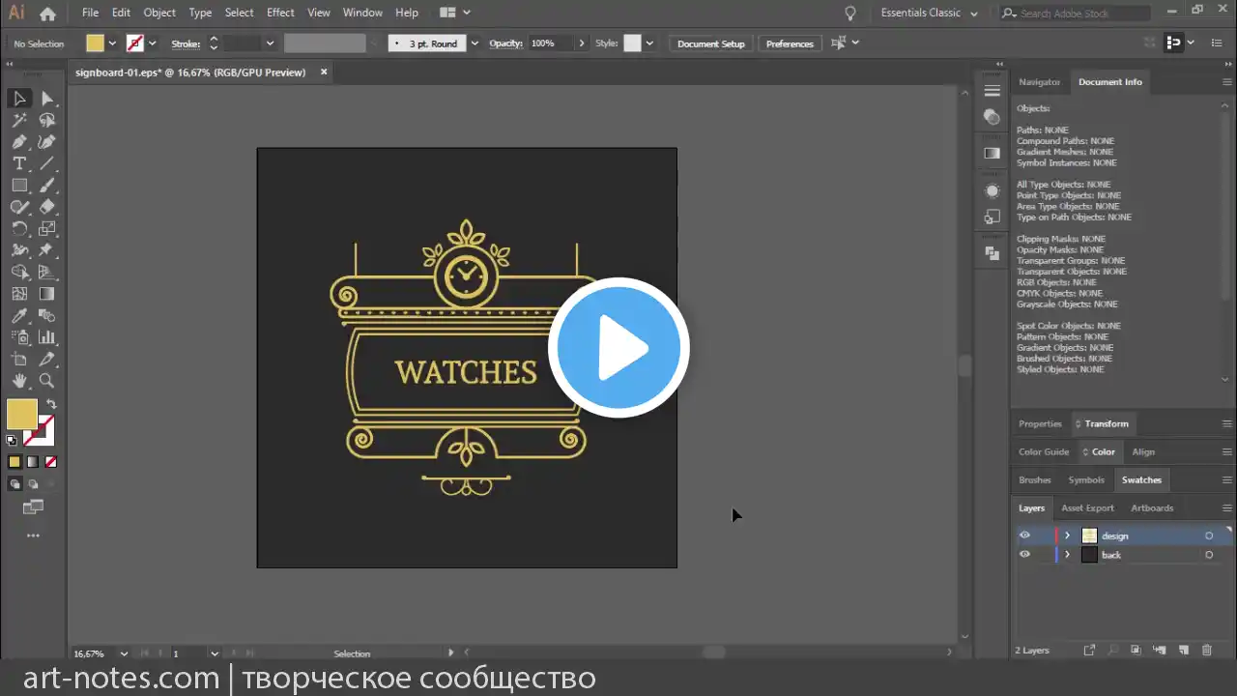Select the Paintbrush tool
This screenshot has height=696, width=1237.
click(x=46, y=186)
